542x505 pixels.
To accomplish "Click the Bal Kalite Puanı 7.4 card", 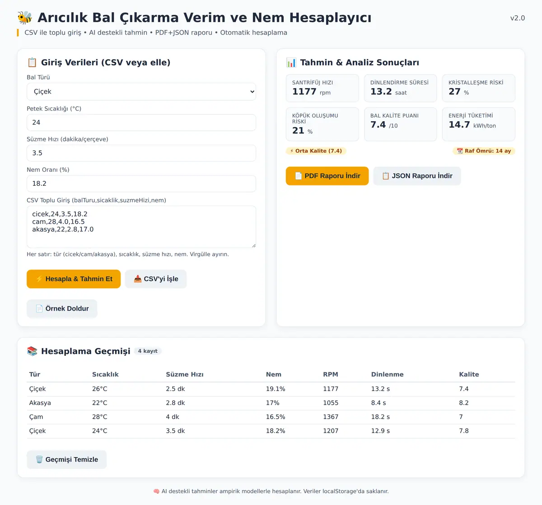I will coord(401,124).
